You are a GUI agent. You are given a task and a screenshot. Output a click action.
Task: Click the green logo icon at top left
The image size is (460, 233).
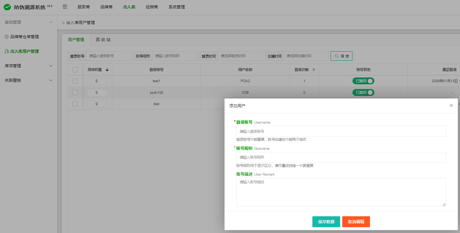pos(7,7)
